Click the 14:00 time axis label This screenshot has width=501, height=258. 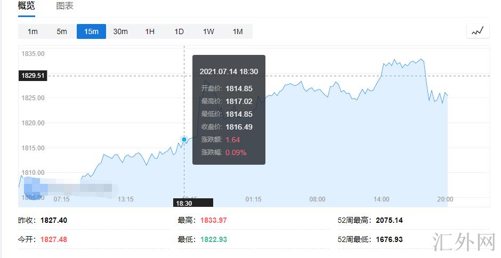(x=381, y=199)
